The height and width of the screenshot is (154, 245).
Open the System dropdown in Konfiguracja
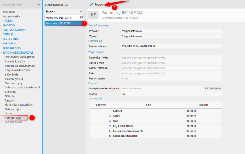[64, 11]
